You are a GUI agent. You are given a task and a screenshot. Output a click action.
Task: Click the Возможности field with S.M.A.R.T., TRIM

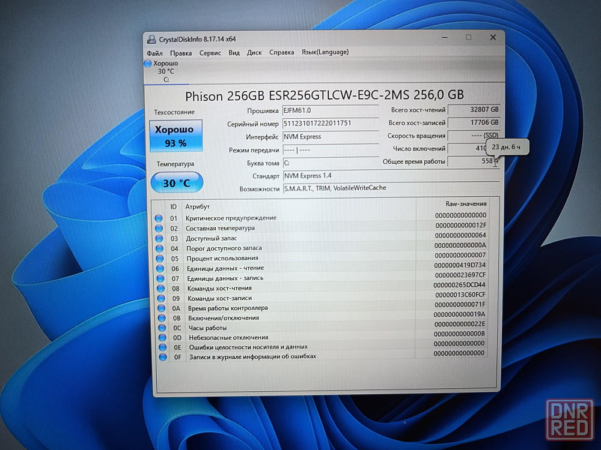pos(391,188)
